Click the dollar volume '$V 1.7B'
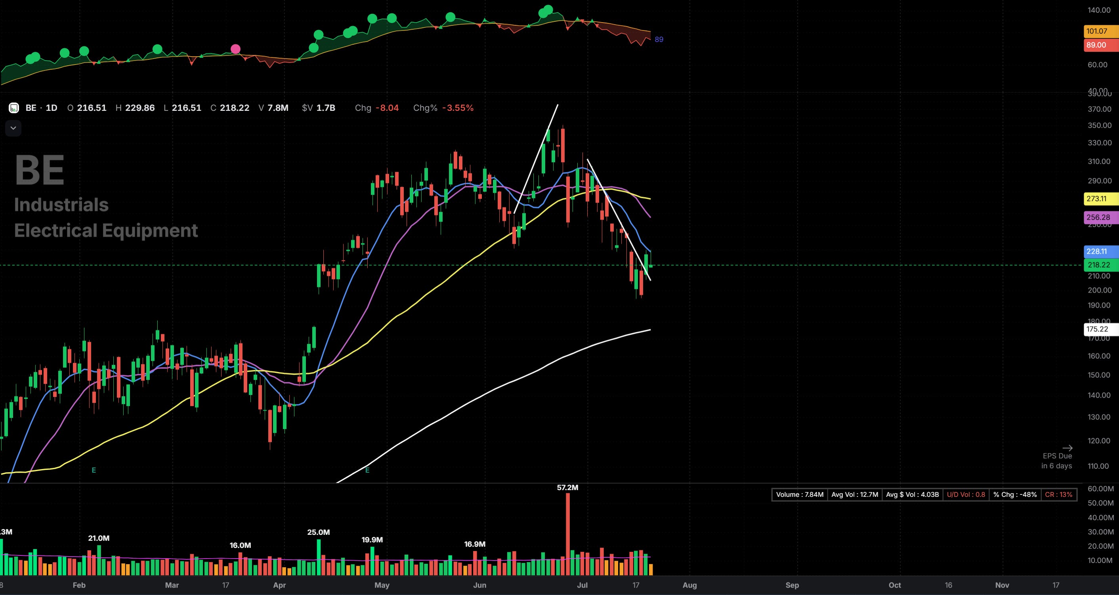Image resolution: width=1119 pixels, height=595 pixels. pyautogui.click(x=319, y=108)
